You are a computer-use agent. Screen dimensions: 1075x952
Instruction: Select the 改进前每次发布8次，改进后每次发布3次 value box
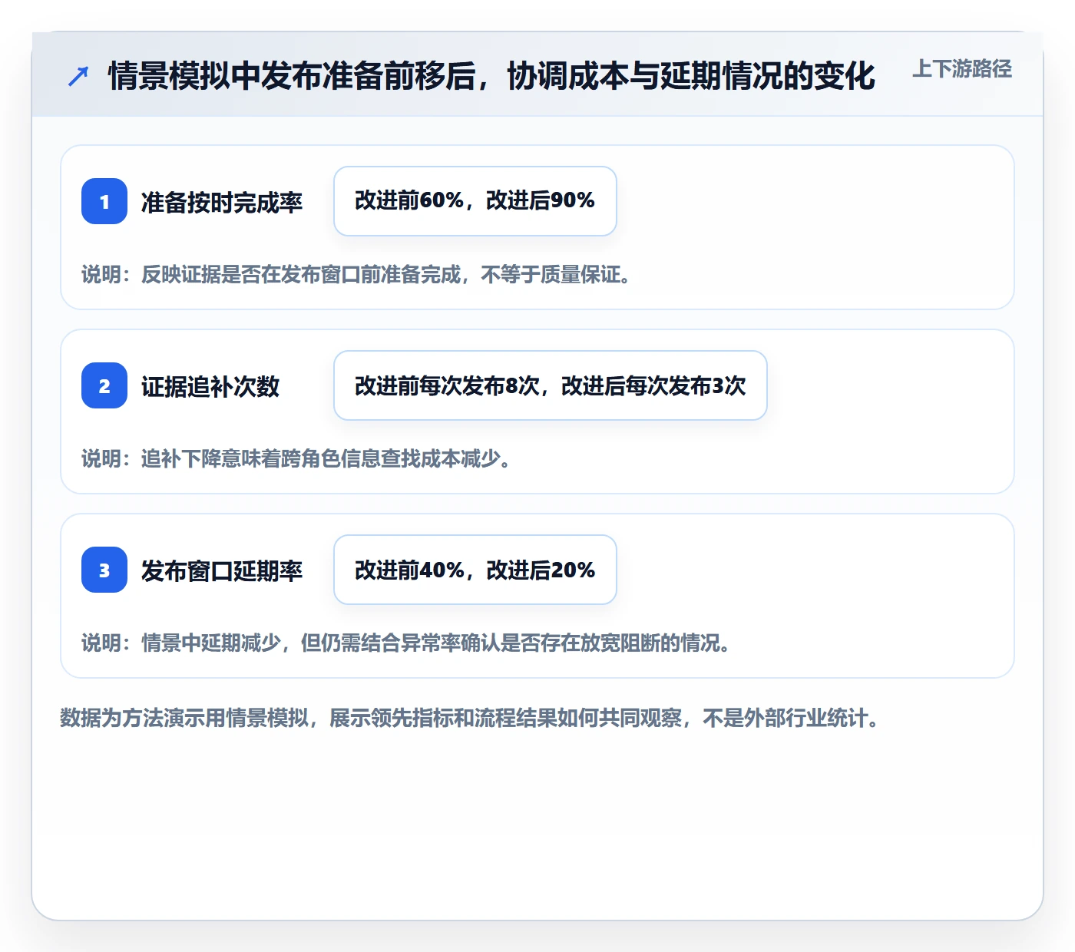tap(551, 385)
